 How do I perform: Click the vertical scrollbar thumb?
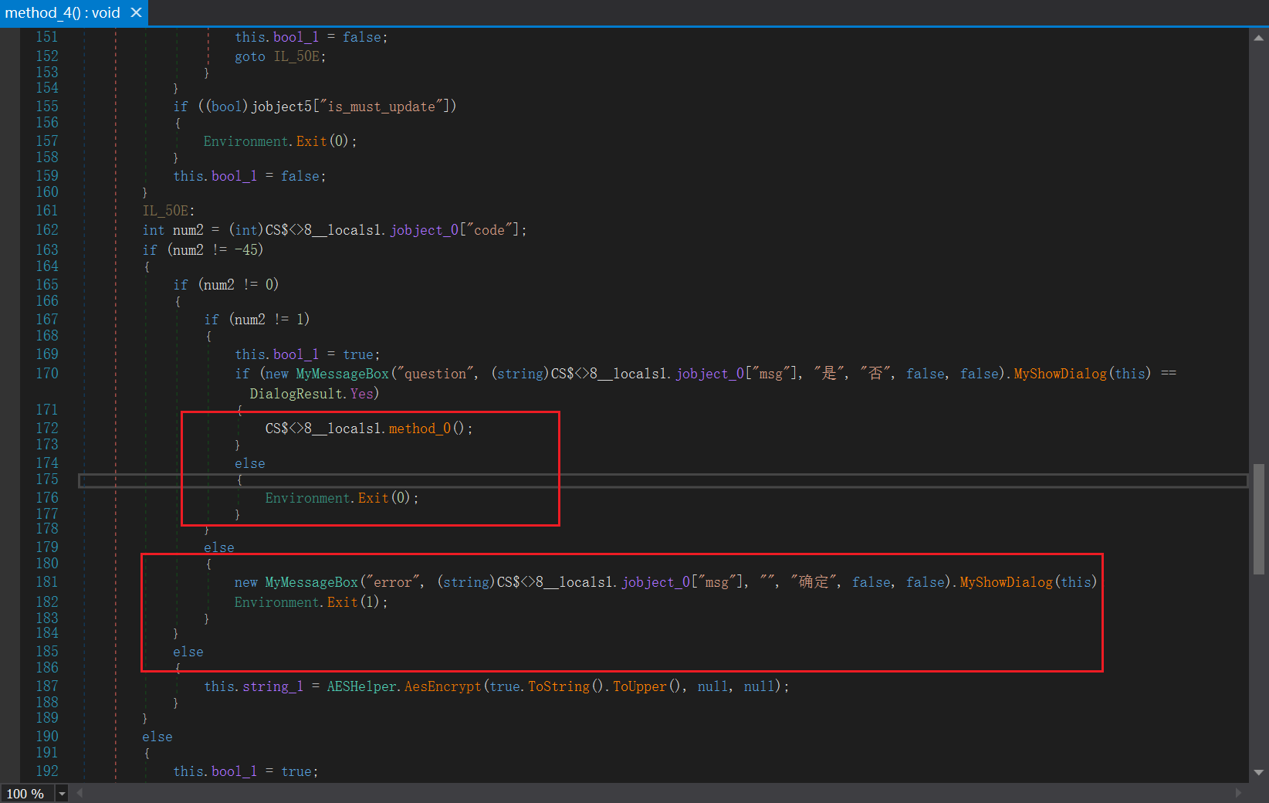(1260, 519)
